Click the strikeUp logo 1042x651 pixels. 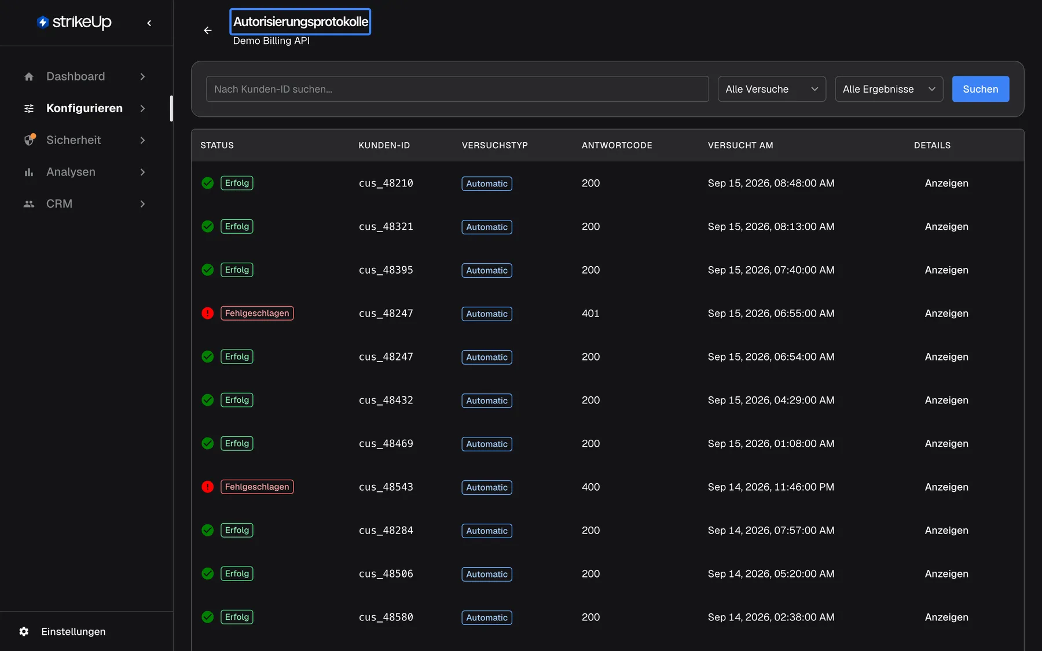74,22
